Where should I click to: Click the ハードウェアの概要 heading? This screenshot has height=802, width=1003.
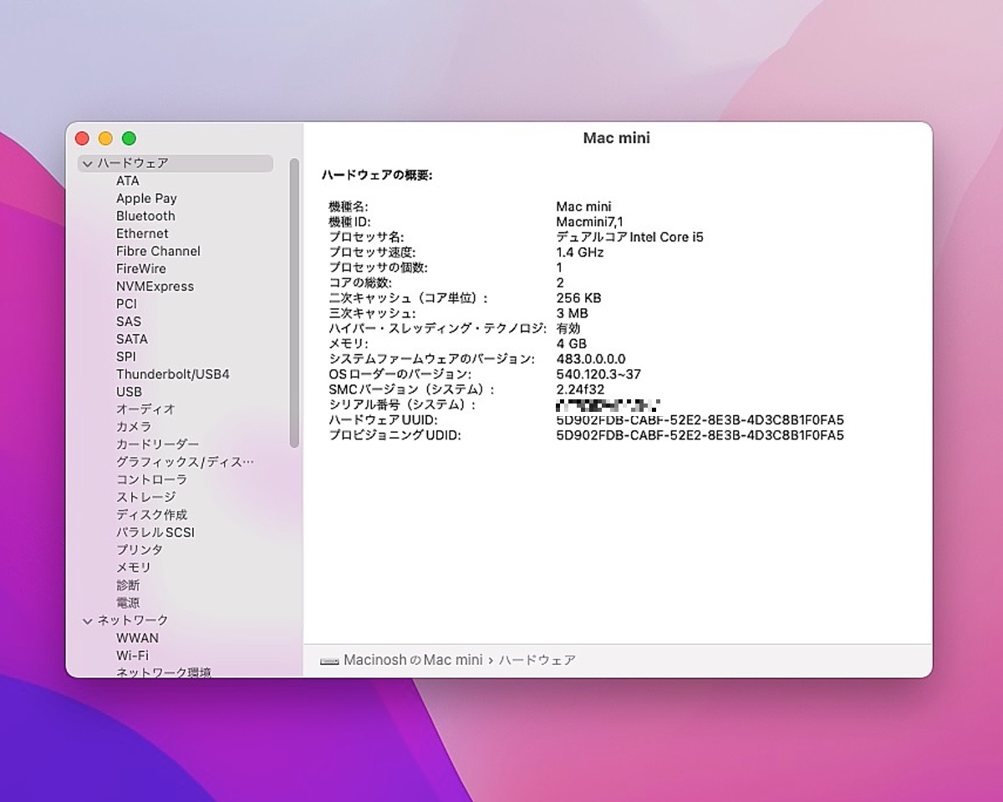pos(376,175)
